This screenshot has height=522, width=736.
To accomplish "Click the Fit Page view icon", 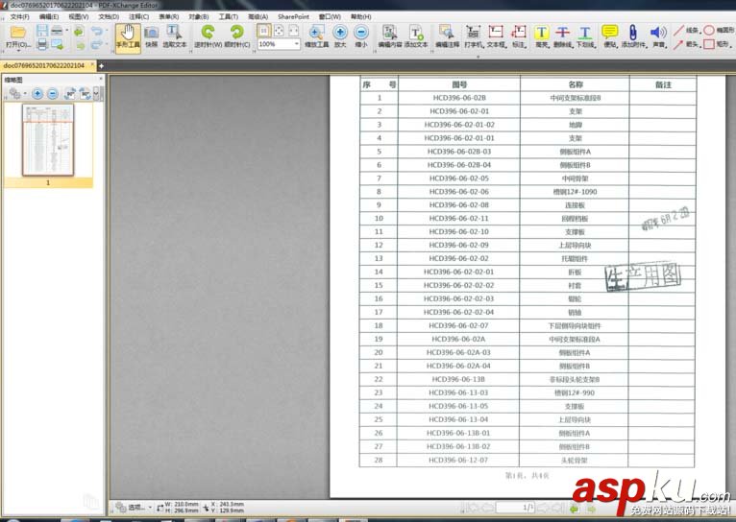I will tap(279, 31).
